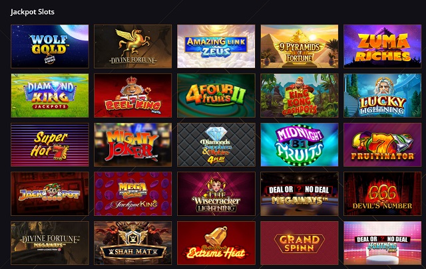Screen dimensions: 426x269
Task: Select the Mighty Joker Arcade game
Action: pyautogui.click(x=133, y=145)
